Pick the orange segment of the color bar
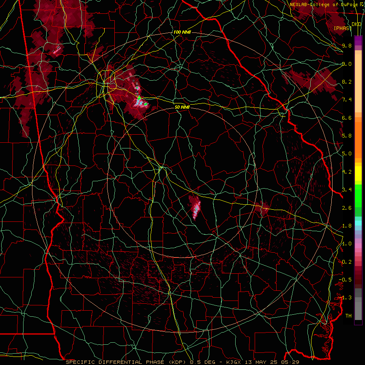 pos(358,140)
